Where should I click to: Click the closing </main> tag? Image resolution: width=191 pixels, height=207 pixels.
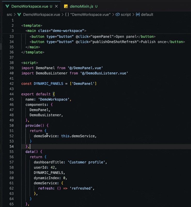pyautogui.click(x=33, y=47)
